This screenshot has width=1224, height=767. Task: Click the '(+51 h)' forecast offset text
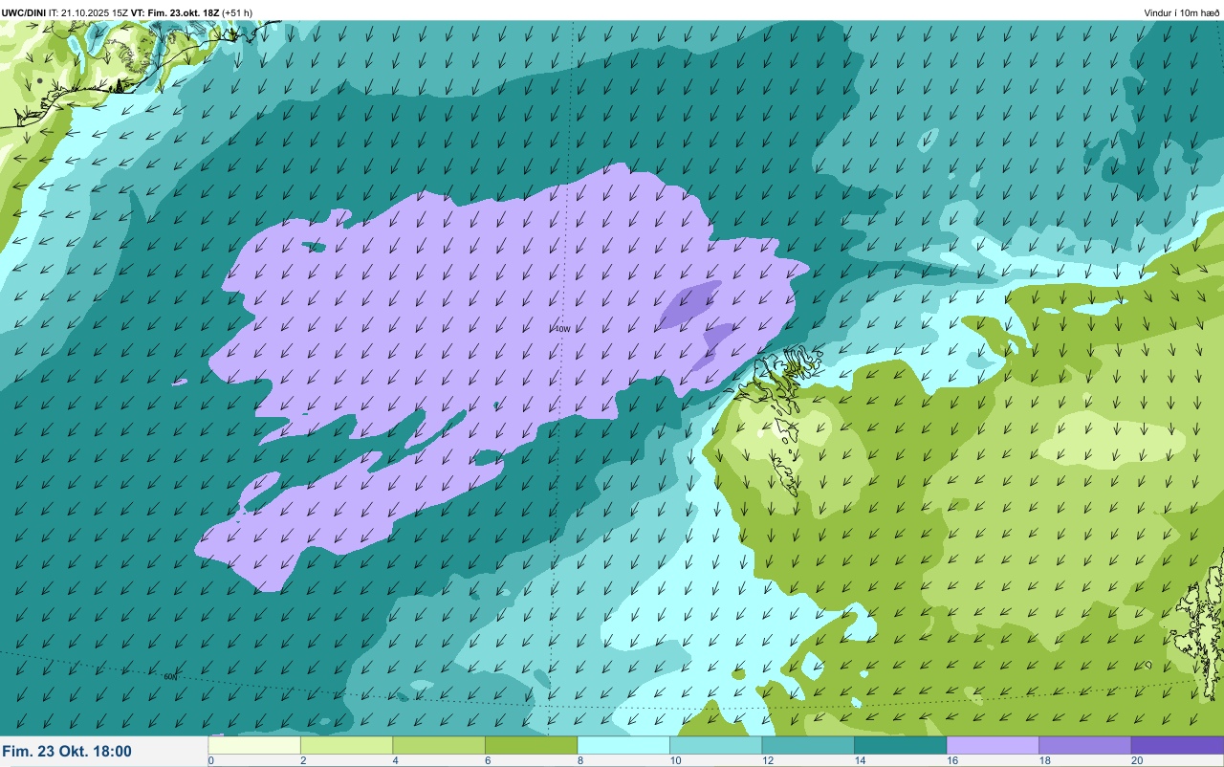coord(238,12)
